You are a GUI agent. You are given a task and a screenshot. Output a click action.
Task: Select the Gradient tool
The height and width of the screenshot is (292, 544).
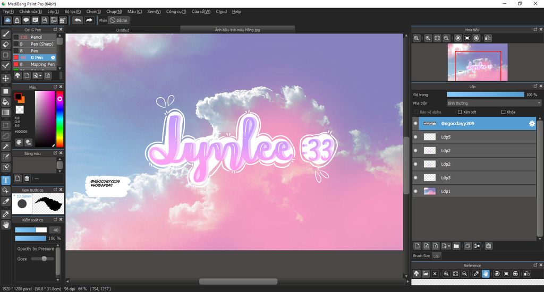click(6, 113)
